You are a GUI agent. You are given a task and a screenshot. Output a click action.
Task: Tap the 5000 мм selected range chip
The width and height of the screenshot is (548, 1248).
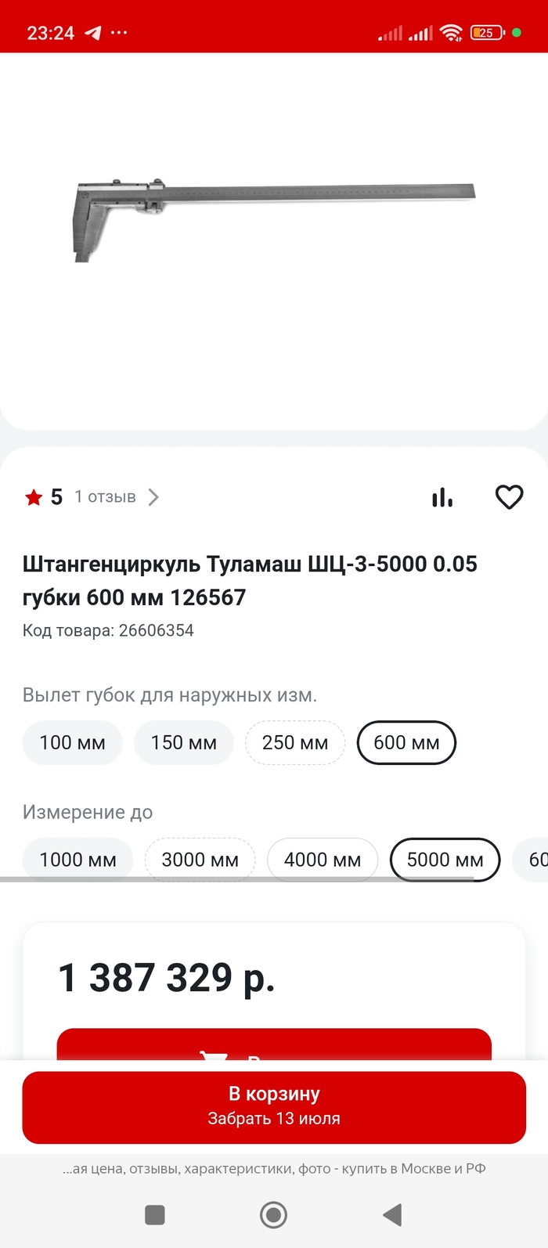point(445,859)
